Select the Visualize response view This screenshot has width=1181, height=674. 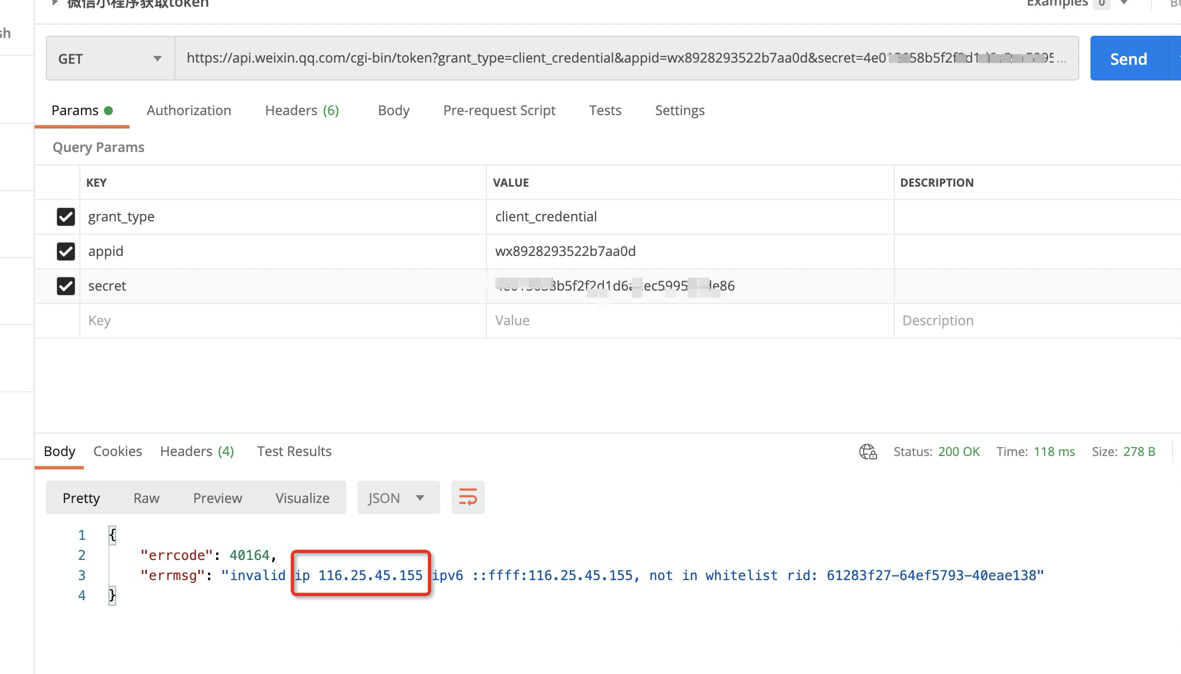pyautogui.click(x=302, y=497)
